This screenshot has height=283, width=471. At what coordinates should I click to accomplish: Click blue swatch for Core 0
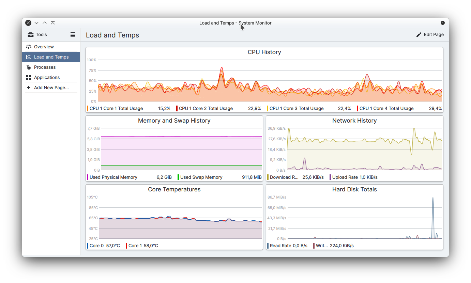pos(88,246)
